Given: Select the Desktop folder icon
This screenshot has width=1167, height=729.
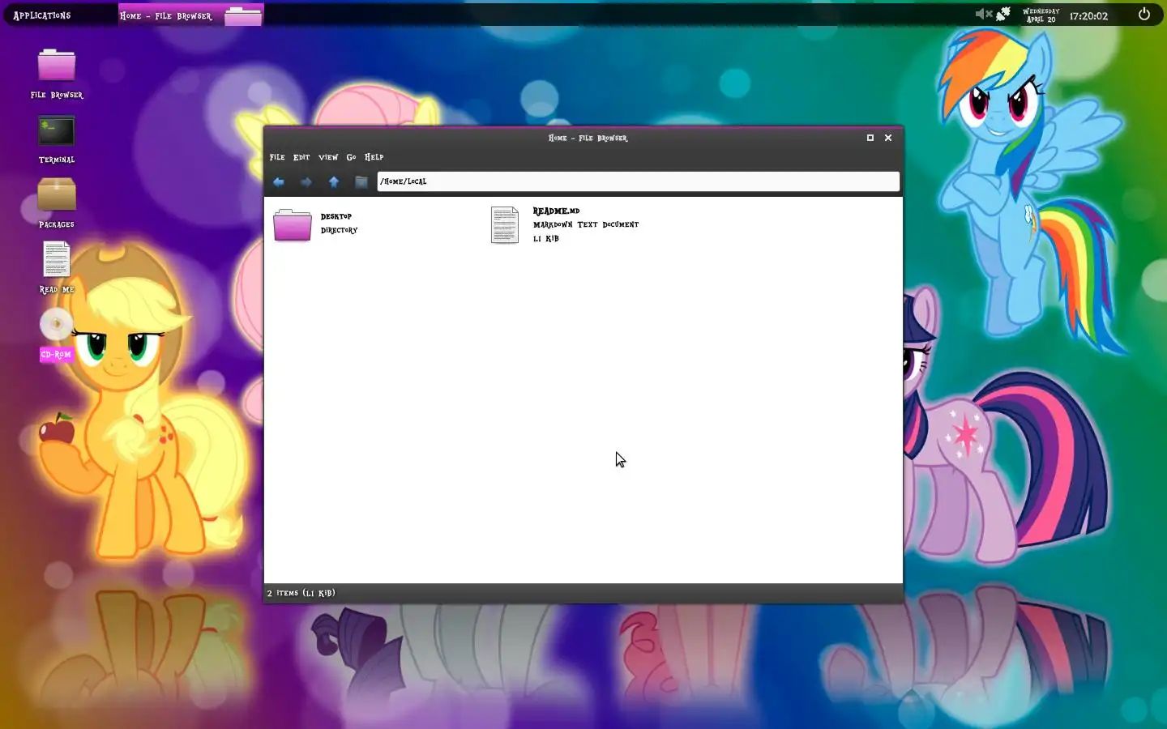Looking at the screenshot, I should (293, 224).
